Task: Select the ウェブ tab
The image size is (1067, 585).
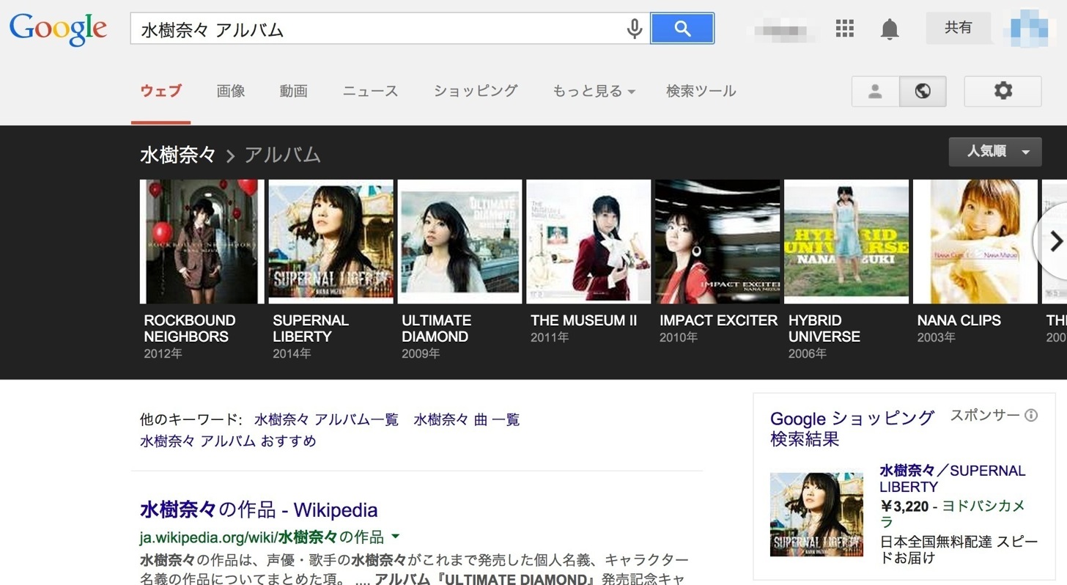Action: (x=160, y=91)
